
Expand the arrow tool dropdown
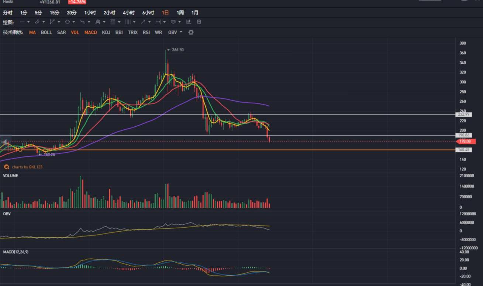click(149, 22)
